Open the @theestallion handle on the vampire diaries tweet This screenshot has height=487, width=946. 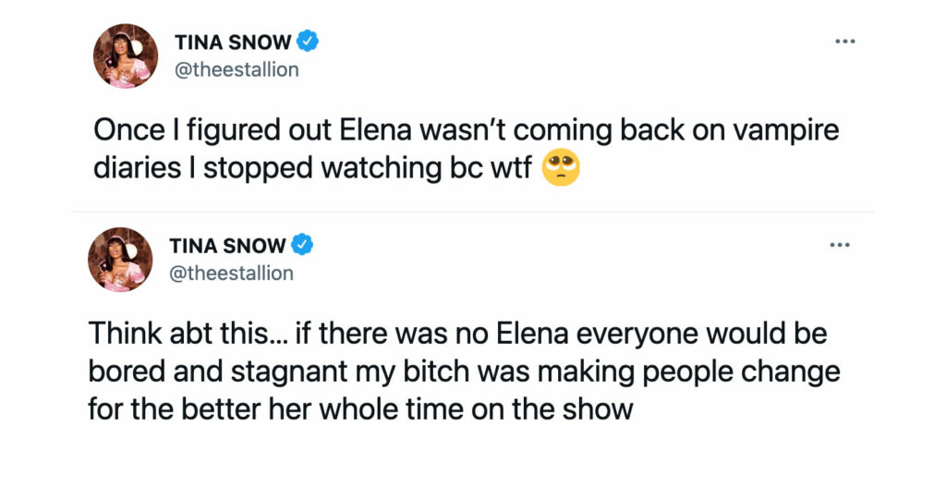pos(236,70)
